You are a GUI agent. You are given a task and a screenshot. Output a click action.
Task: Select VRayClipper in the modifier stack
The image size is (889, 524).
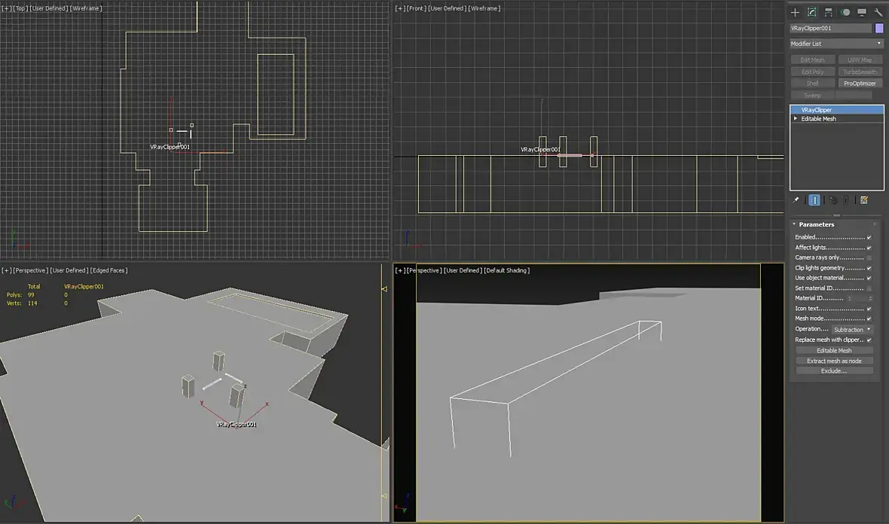pyautogui.click(x=837, y=110)
